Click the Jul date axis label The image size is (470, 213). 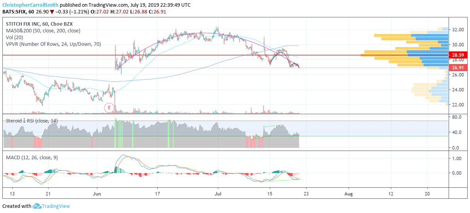pos(218,194)
